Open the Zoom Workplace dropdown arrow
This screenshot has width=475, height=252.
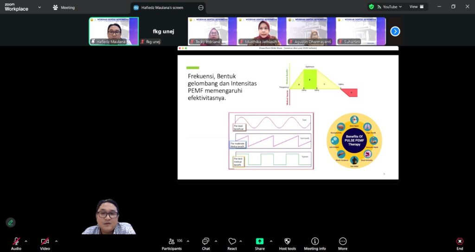[39, 7]
